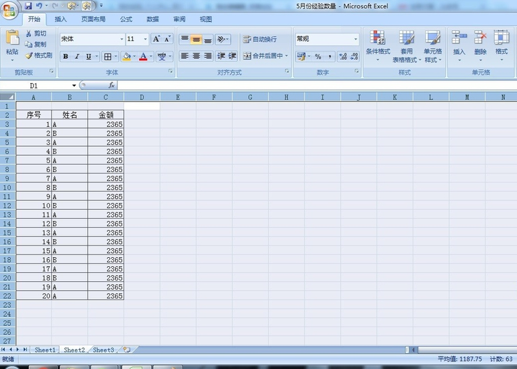The image size is (517, 369).
Task: Open the 审阅 ribbon tab
Action: pyautogui.click(x=180, y=19)
